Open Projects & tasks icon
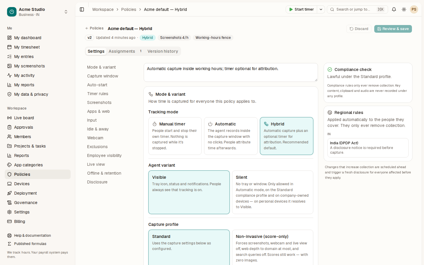This screenshot has height=265, width=424. point(9,146)
